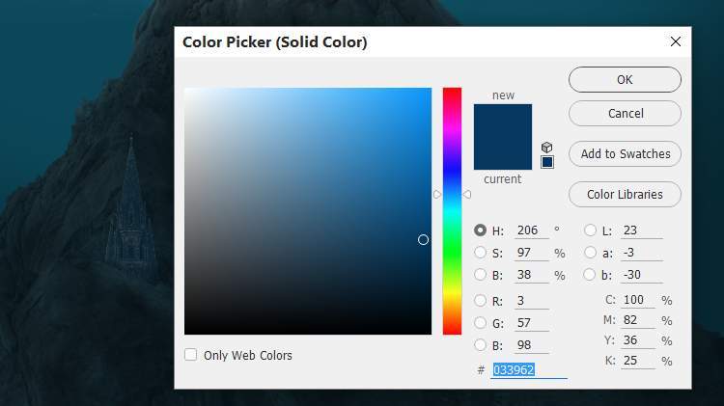Screen dimensions: 724x406
Task: Click the hue slider's right arrow handle
Action: [467, 194]
